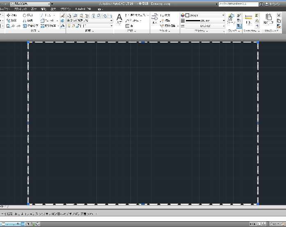Viewport: 286px width, 227px height.
Task: Open the Parametric ribbon tab
Action: 21,9
